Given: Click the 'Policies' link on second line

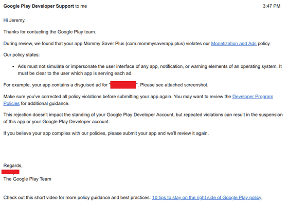Looking at the screenshot, I should coord(11,103).
